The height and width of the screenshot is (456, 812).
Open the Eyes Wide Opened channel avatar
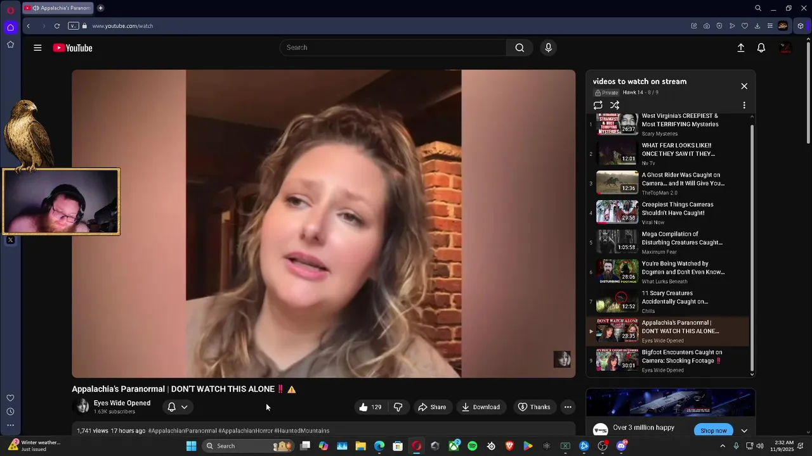(x=82, y=407)
